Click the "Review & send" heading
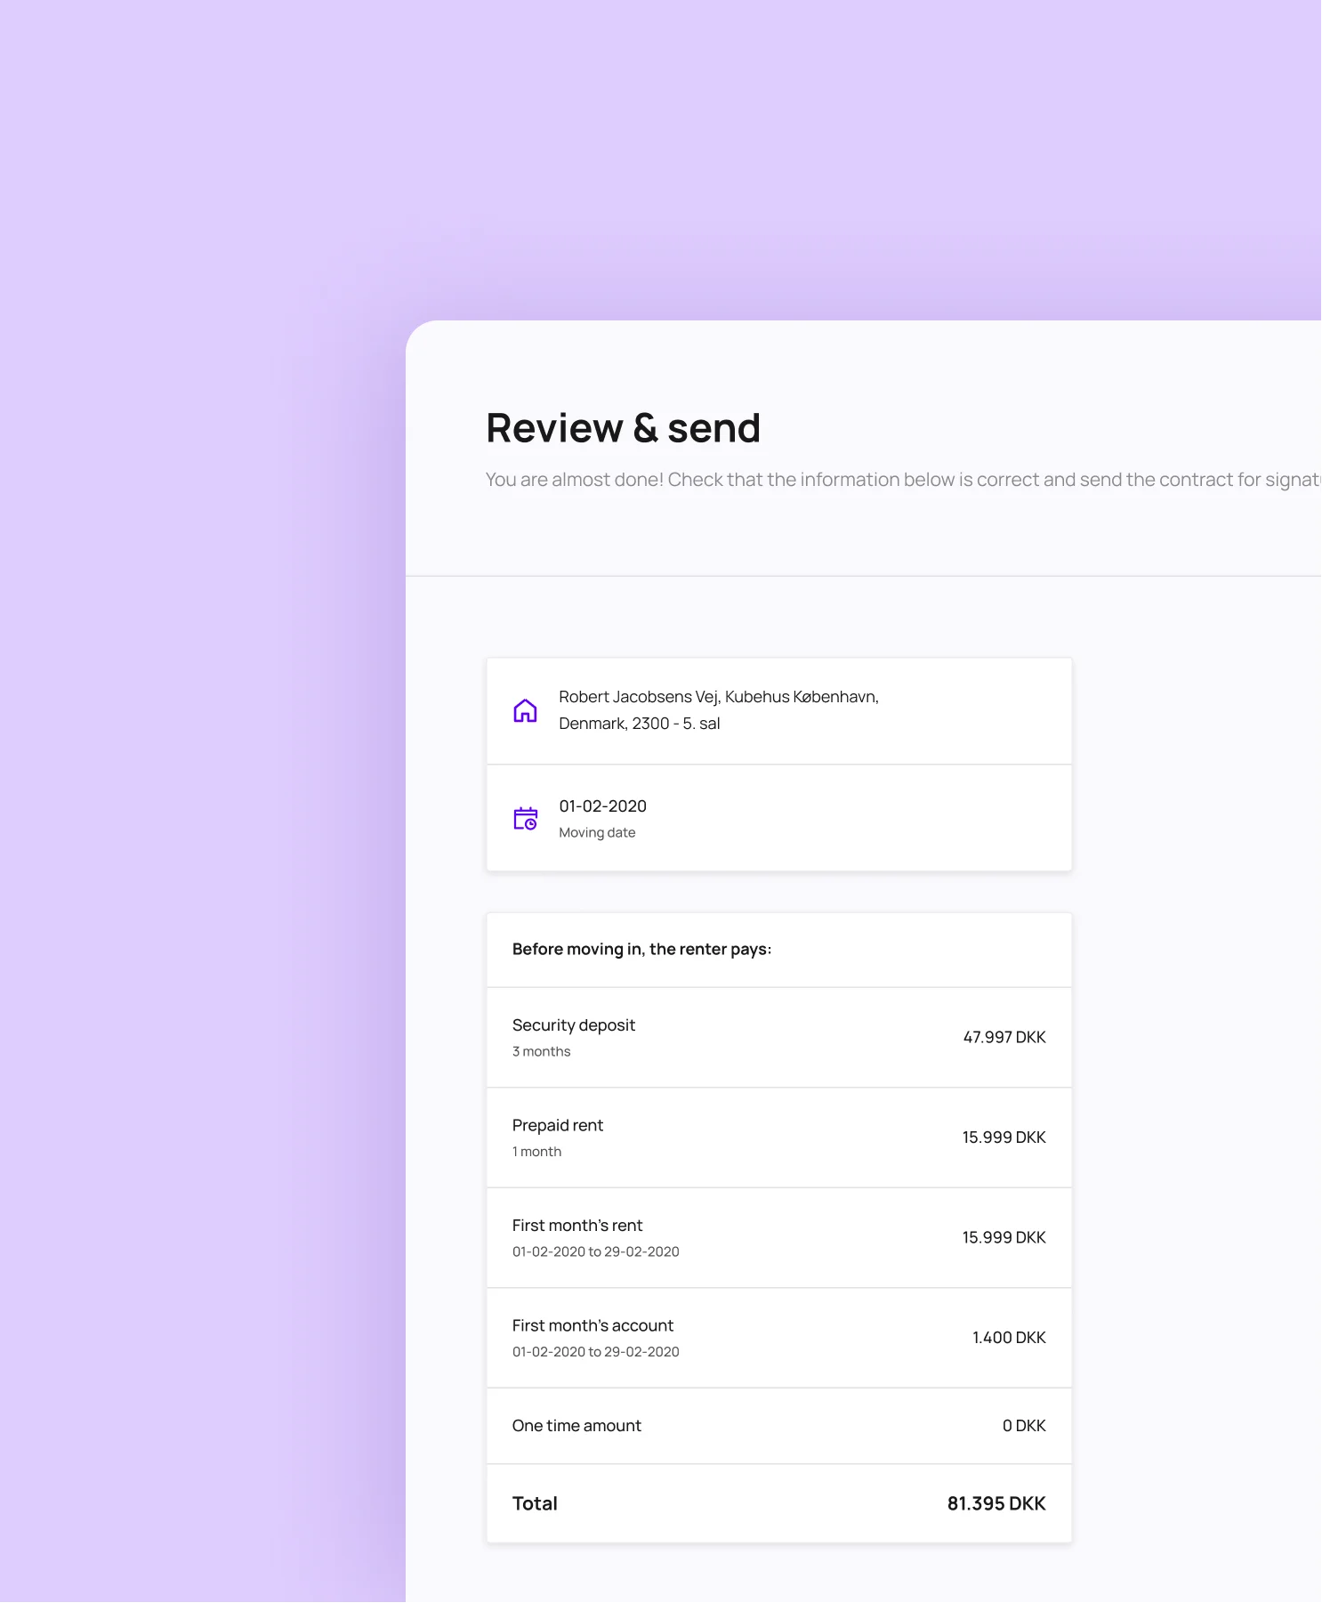Screen dimensions: 1322x1603 point(623,428)
